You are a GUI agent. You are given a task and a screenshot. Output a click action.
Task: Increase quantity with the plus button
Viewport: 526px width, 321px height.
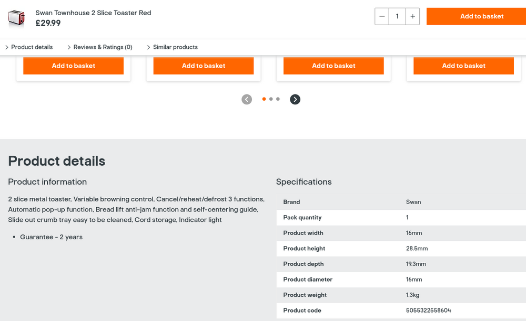point(412,16)
